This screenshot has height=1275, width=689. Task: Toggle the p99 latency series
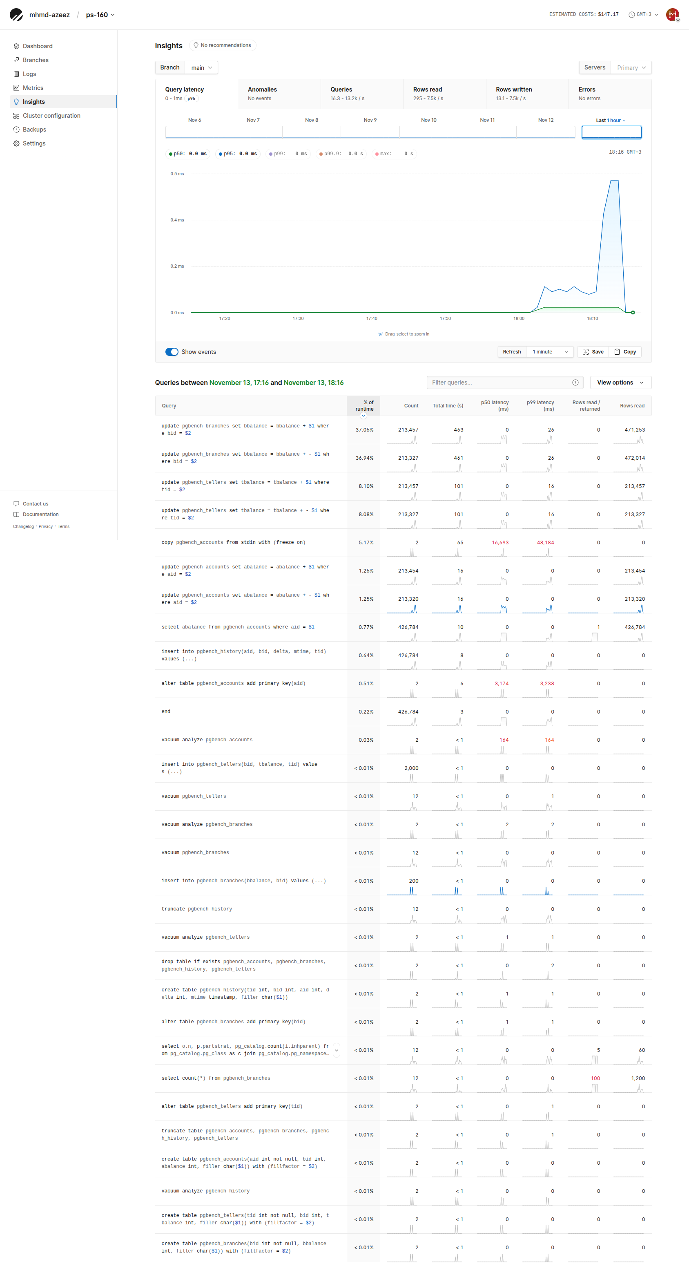pyautogui.click(x=288, y=154)
